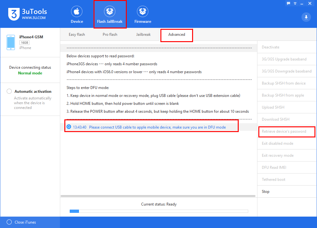Click the Stop button
This screenshot has height=228, width=317.
coord(266,192)
